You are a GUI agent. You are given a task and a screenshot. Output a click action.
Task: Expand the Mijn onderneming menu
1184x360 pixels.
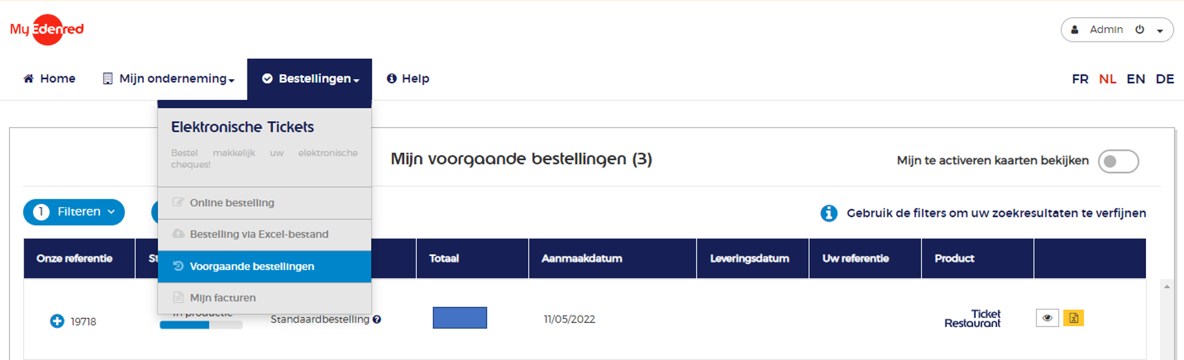169,79
